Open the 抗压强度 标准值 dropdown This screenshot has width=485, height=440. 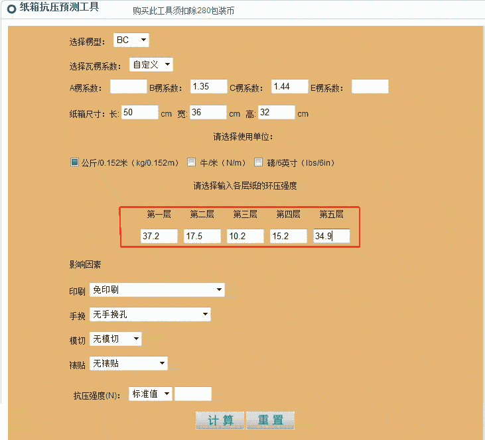coord(151,394)
